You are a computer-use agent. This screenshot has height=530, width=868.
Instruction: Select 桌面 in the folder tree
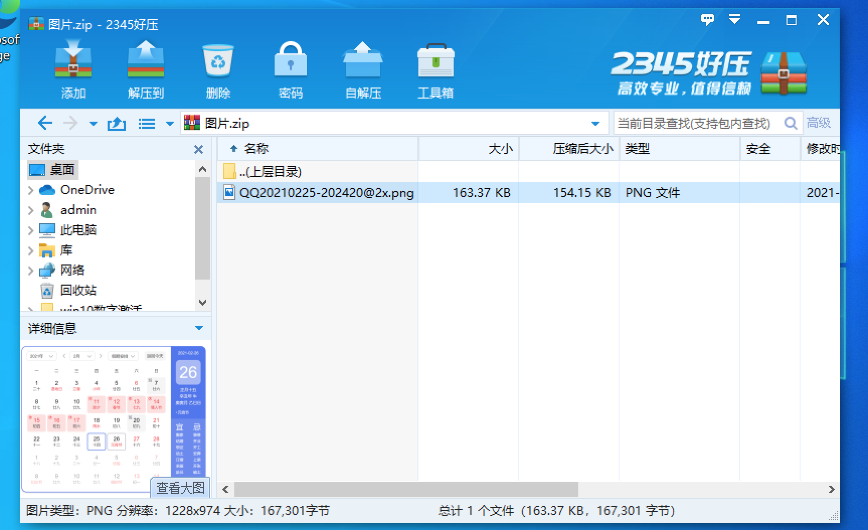(53, 169)
